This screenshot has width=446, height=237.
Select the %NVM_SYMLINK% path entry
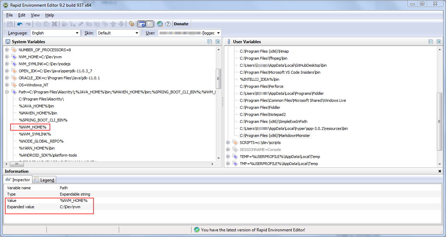[x=35, y=134]
